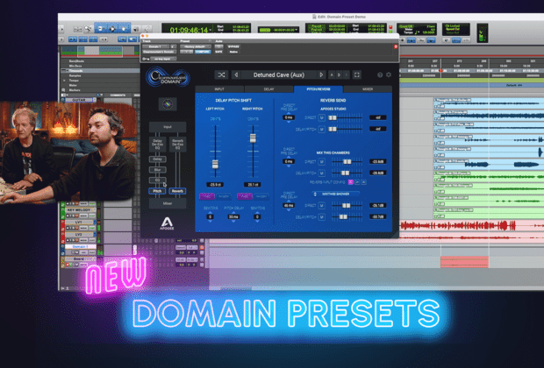The image size is (544, 368).
Task: Open the Mix This Shower reverb selector
Action: (335, 194)
